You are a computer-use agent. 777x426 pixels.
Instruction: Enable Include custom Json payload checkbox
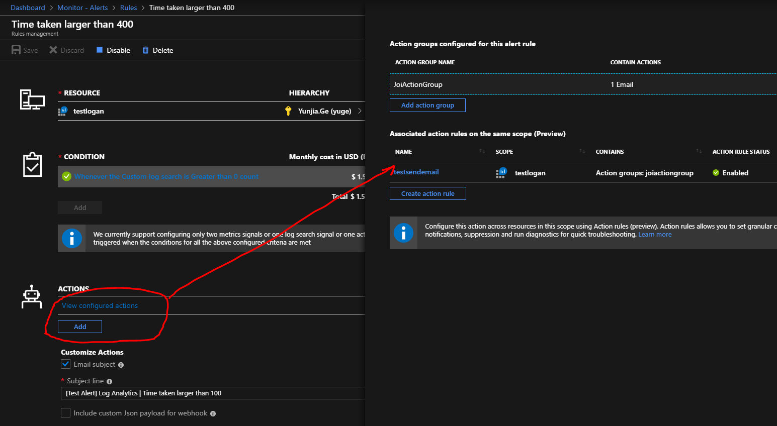[x=66, y=413]
